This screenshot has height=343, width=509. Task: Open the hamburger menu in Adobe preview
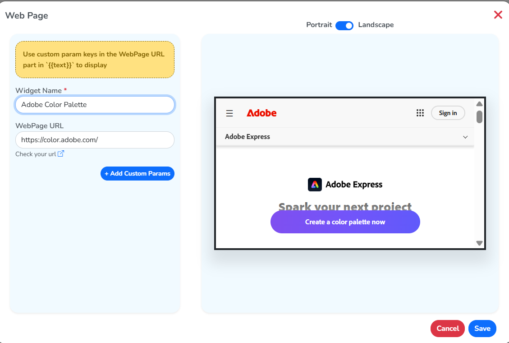(229, 113)
